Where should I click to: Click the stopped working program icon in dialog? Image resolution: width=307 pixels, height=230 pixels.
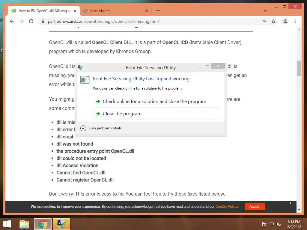[x=85, y=80]
